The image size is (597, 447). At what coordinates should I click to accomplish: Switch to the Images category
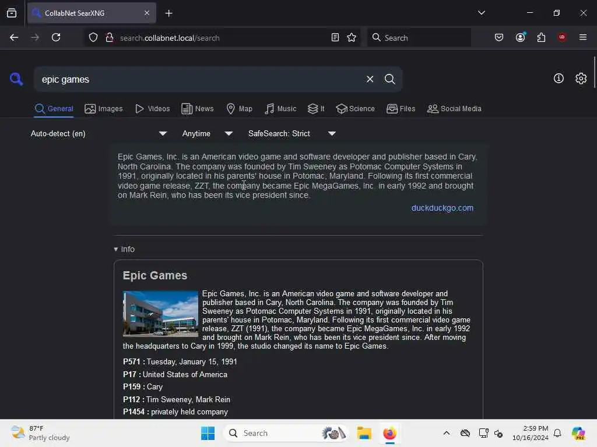coord(104,109)
